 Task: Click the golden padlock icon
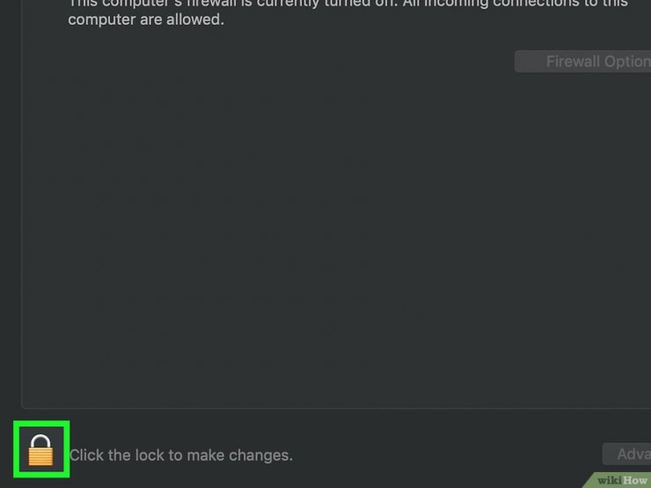pos(40,450)
